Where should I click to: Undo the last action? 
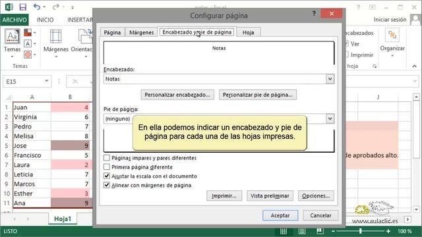coord(37,7)
